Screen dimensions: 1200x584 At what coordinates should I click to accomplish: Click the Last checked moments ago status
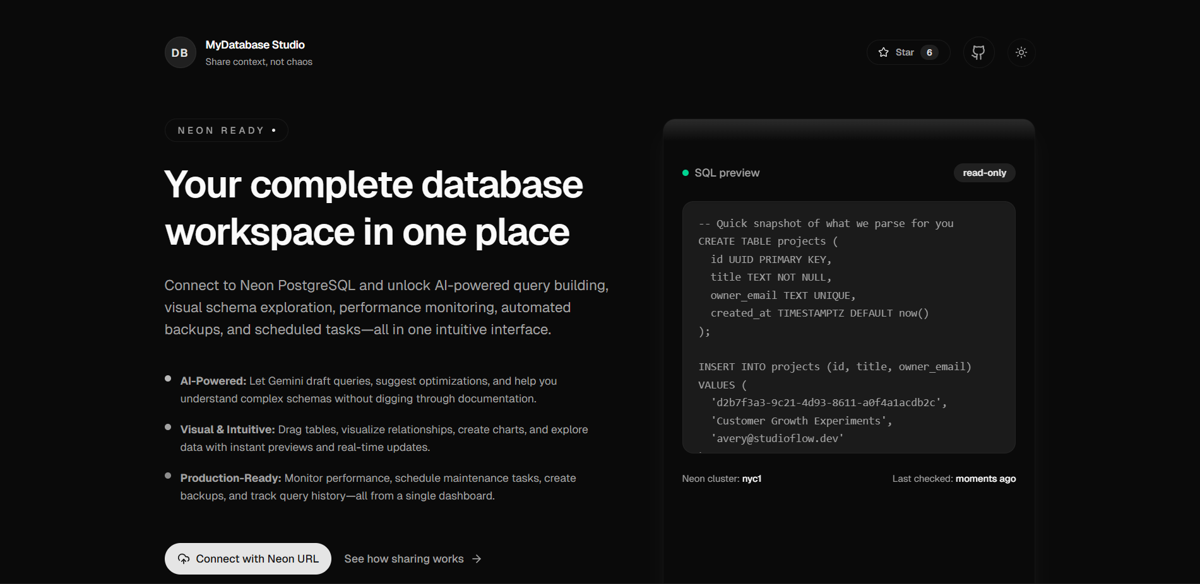(953, 479)
